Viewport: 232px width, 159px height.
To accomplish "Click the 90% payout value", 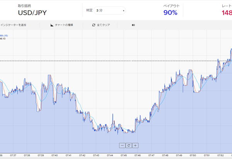I will (170, 13).
